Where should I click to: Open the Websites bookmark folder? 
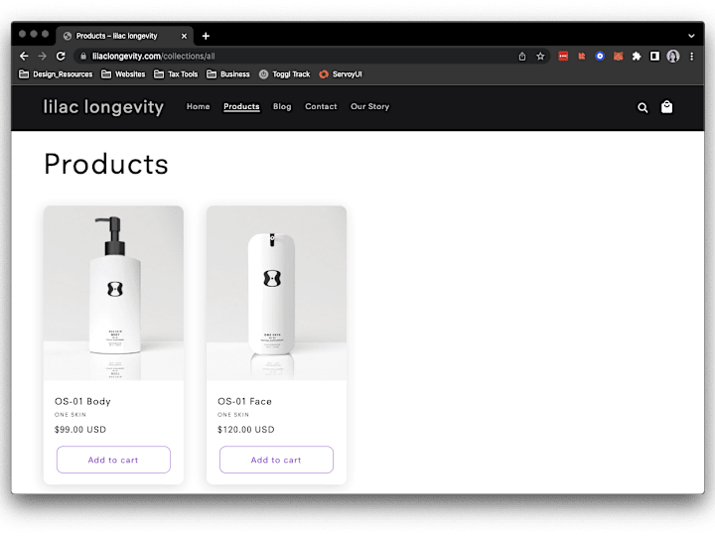click(x=123, y=74)
